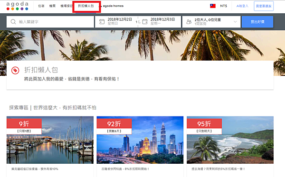
Task: Expand the guests and rooms chevron
Action: click(235, 22)
